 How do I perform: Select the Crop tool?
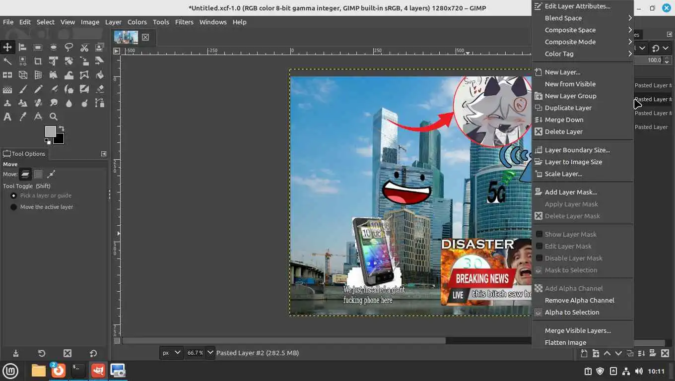tap(38, 62)
